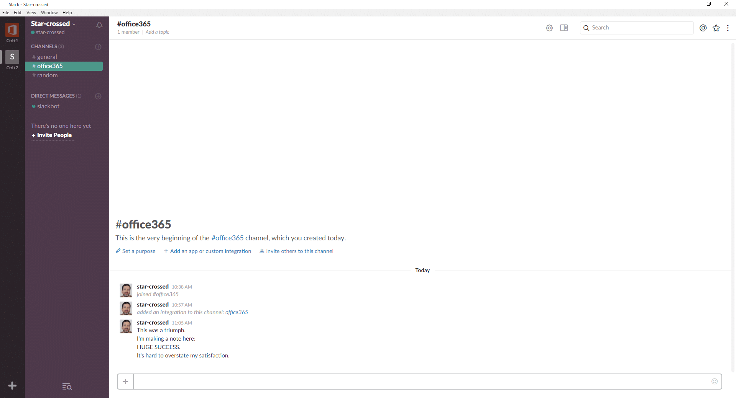Click star-crossed username on 11:05 AM message

point(153,323)
